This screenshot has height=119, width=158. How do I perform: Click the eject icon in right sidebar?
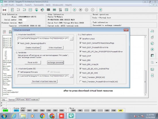[152, 50]
